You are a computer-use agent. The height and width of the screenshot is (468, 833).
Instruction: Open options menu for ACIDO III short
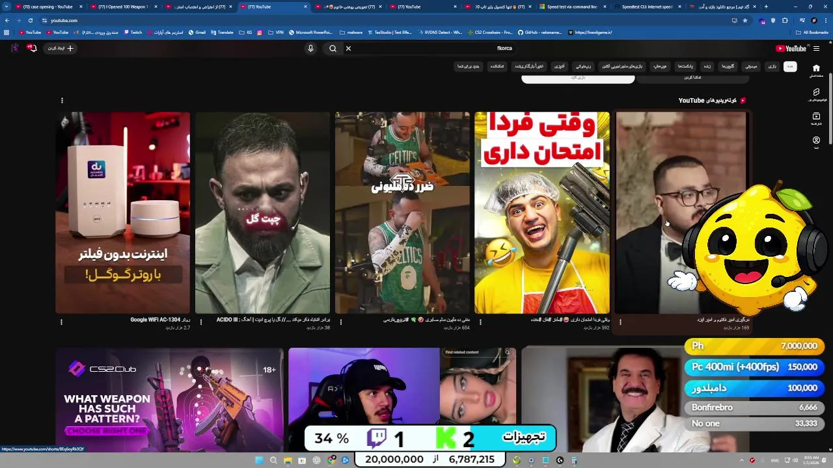click(x=201, y=322)
